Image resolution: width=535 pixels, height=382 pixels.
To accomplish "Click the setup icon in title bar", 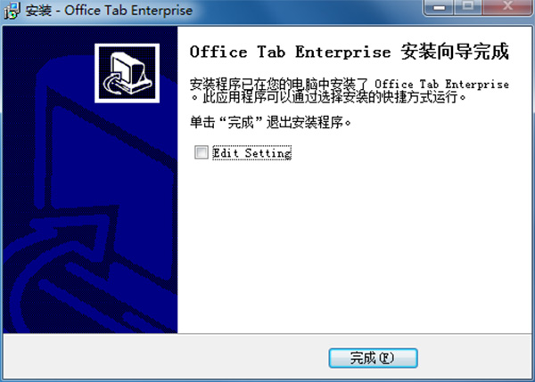I will [12, 10].
